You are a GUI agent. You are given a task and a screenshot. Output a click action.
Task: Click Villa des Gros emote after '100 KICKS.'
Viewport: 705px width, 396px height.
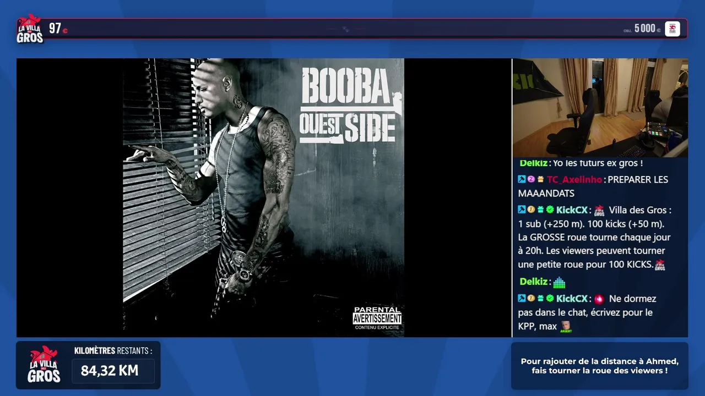tap(660, 265)
